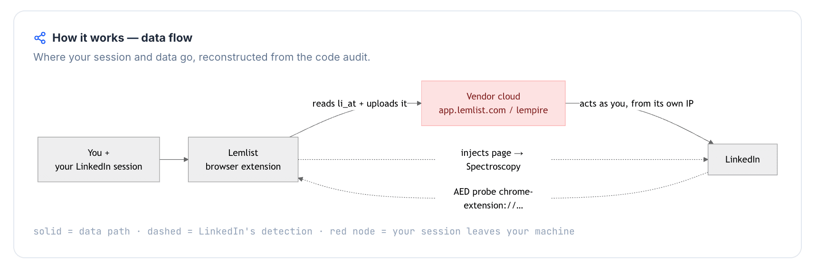This screenshot has height=271, width=818.
Task: Click the red Vendor cloud node
Action: (493, 103)
